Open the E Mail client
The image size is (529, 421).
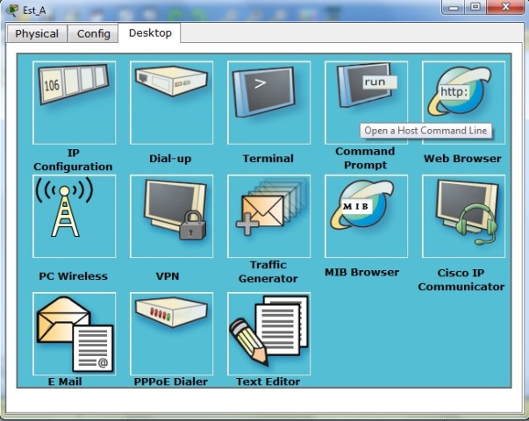74,334
